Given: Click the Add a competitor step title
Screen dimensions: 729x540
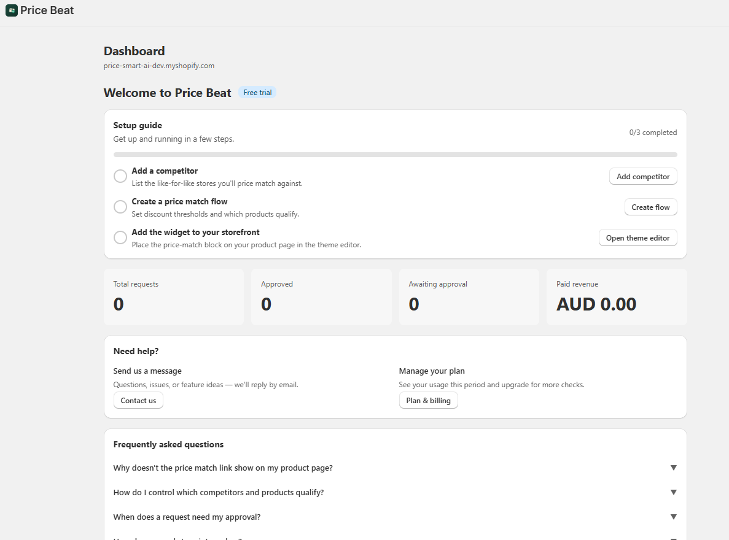Looking at the screenshot, I should (165, 171).
